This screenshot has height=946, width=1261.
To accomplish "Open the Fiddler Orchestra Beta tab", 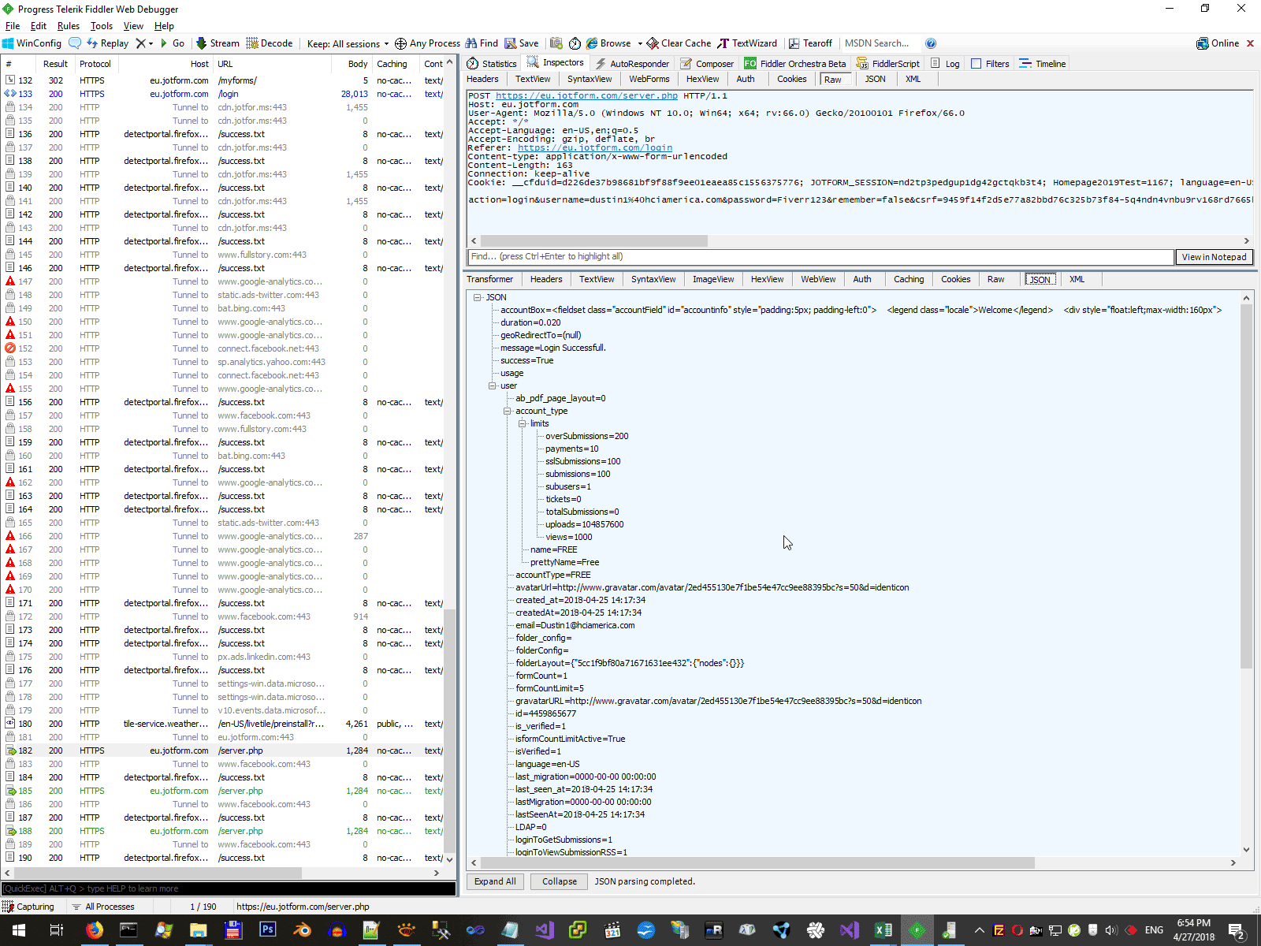I will pos(795,64).
